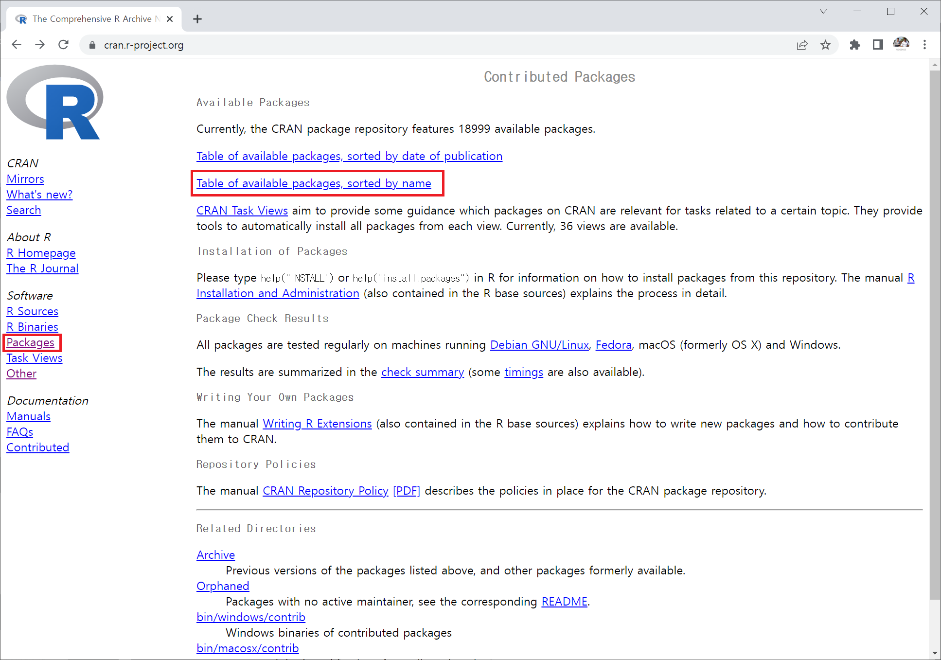Visit the R Homepage link

(x=41, y=253)
